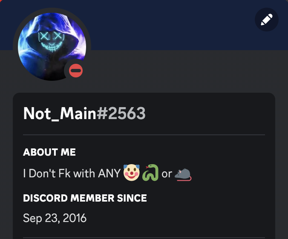Open the hooded neon mask avatar
This screenshot has height=239, width=288.
pos(52,47)
